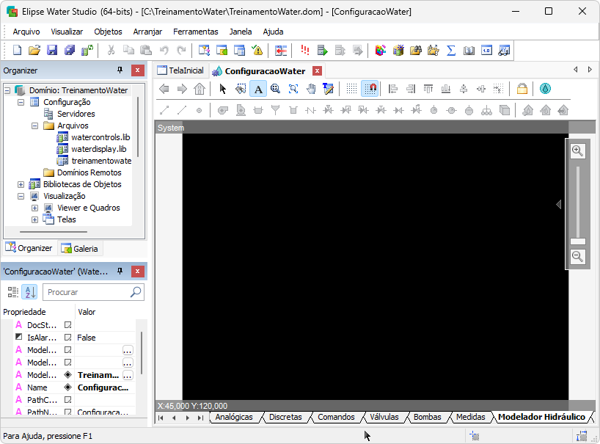Image resolution: width=600 pixels, height=444 pixels.
Task: Switch to the Válvulas bottom tab
Action: (x=384, y=417)
